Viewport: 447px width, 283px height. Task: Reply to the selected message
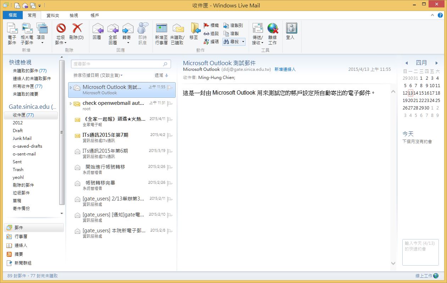pyautogui.click(x=97, y=31)
